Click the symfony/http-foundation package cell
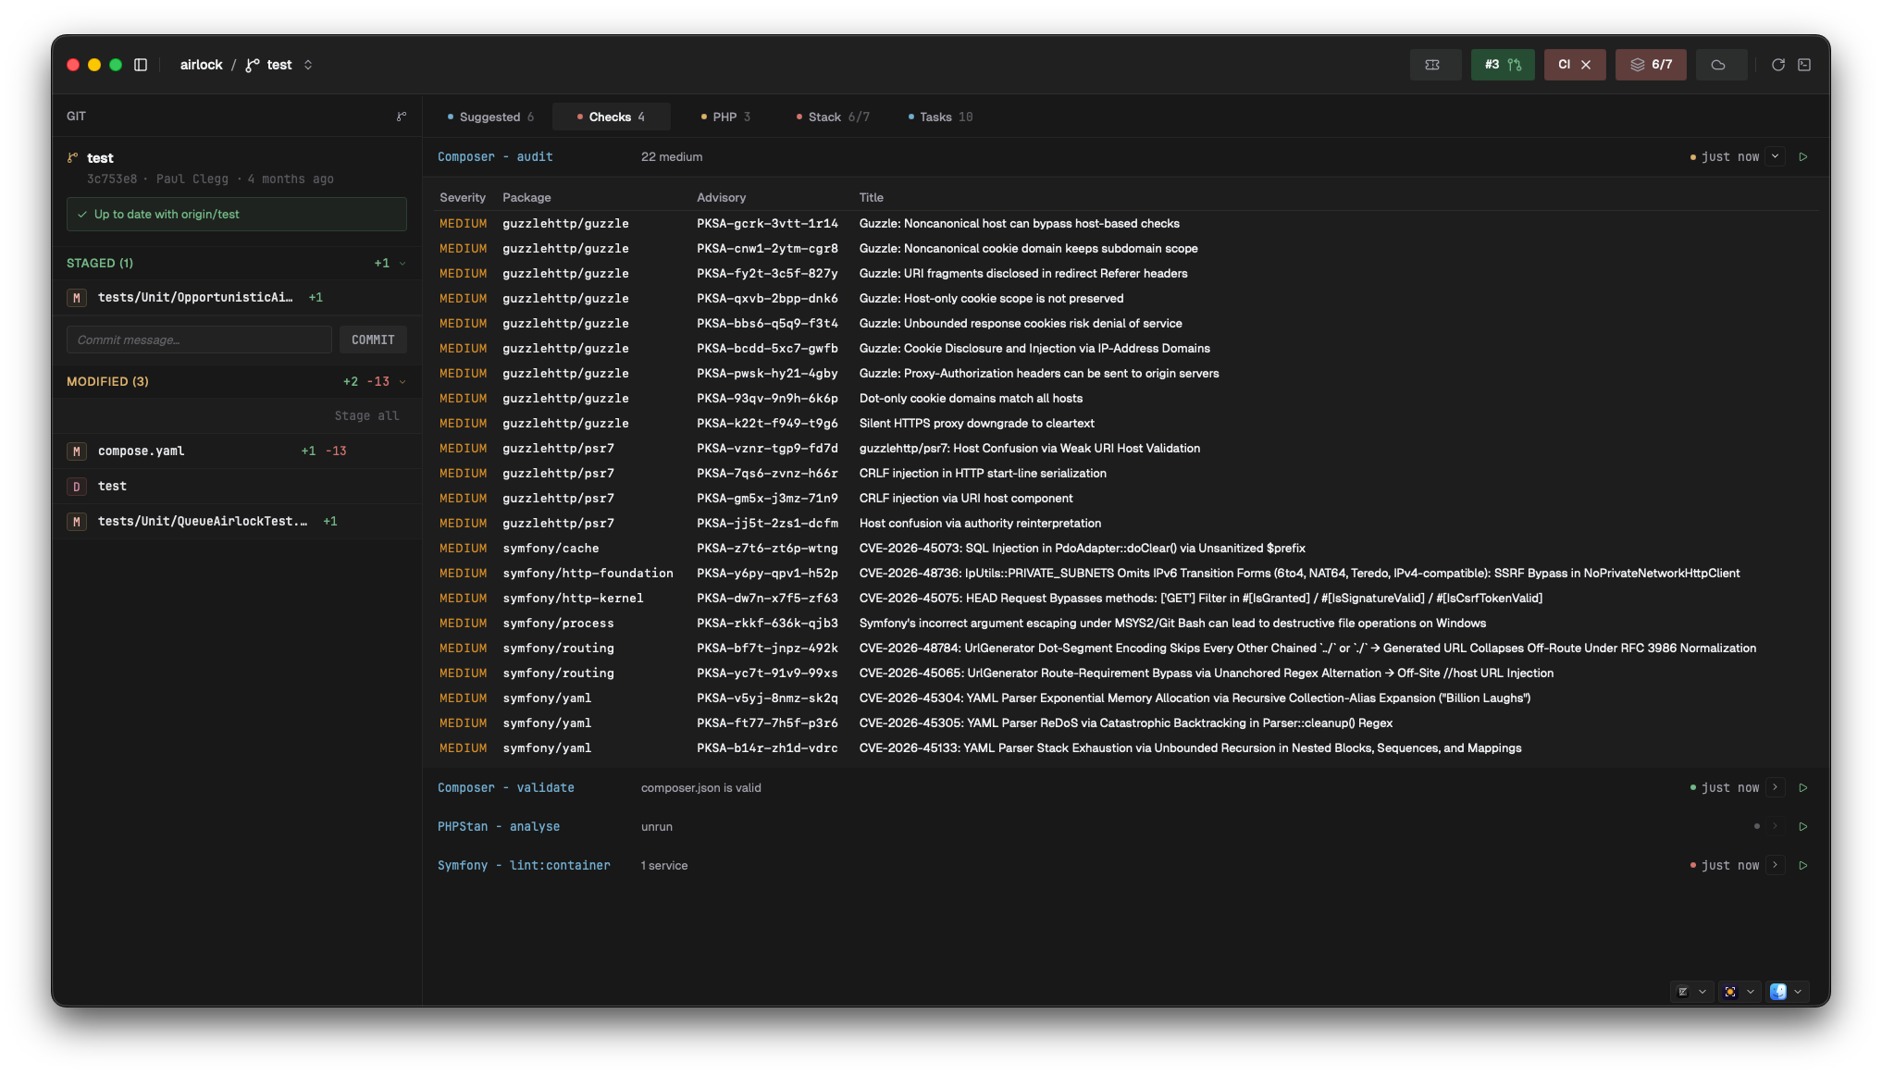This screenshot has width=1882, height=1075. pyautogui.click(x=588, y=574)
